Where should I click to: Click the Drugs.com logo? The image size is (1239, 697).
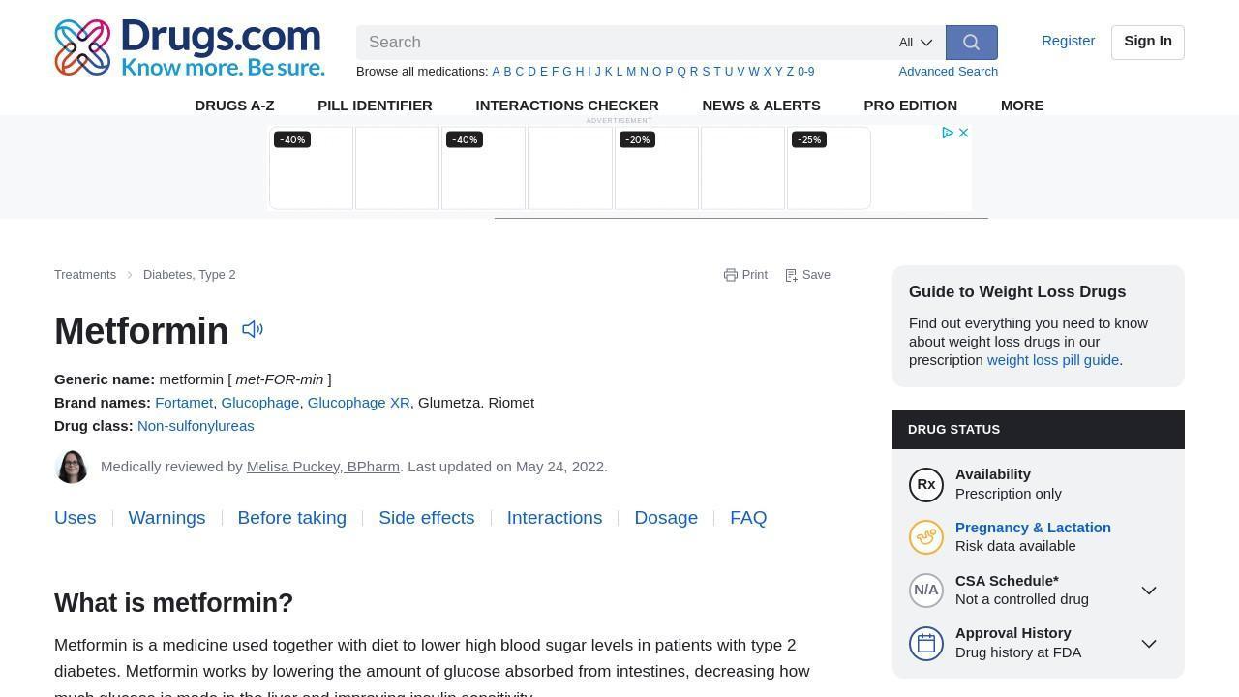190,47
